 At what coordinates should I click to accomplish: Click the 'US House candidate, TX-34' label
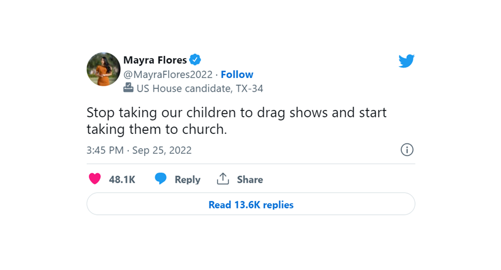click(200, 88)
